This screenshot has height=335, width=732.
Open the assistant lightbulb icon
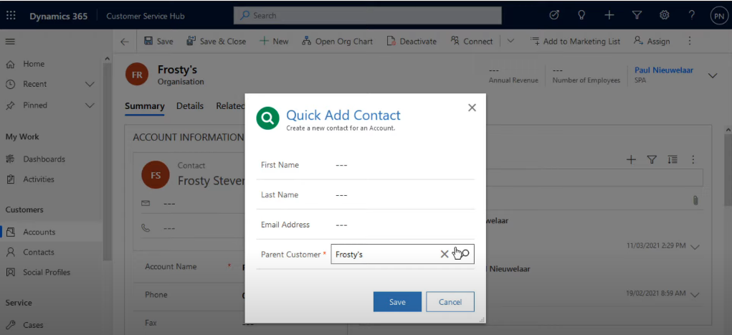pos(581,15)
